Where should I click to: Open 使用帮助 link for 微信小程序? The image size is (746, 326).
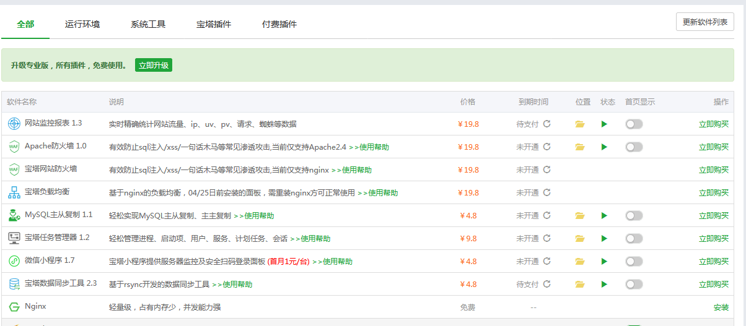pyautogui.click(x=332, y=262)
